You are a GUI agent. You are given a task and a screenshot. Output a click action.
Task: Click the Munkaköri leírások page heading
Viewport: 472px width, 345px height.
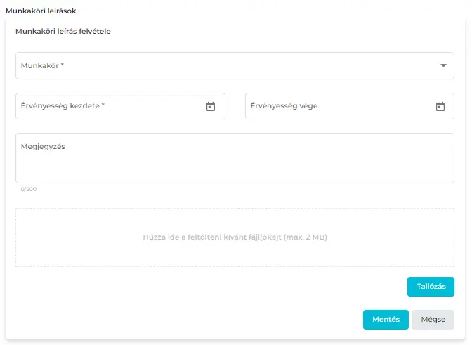click(41, 11)
